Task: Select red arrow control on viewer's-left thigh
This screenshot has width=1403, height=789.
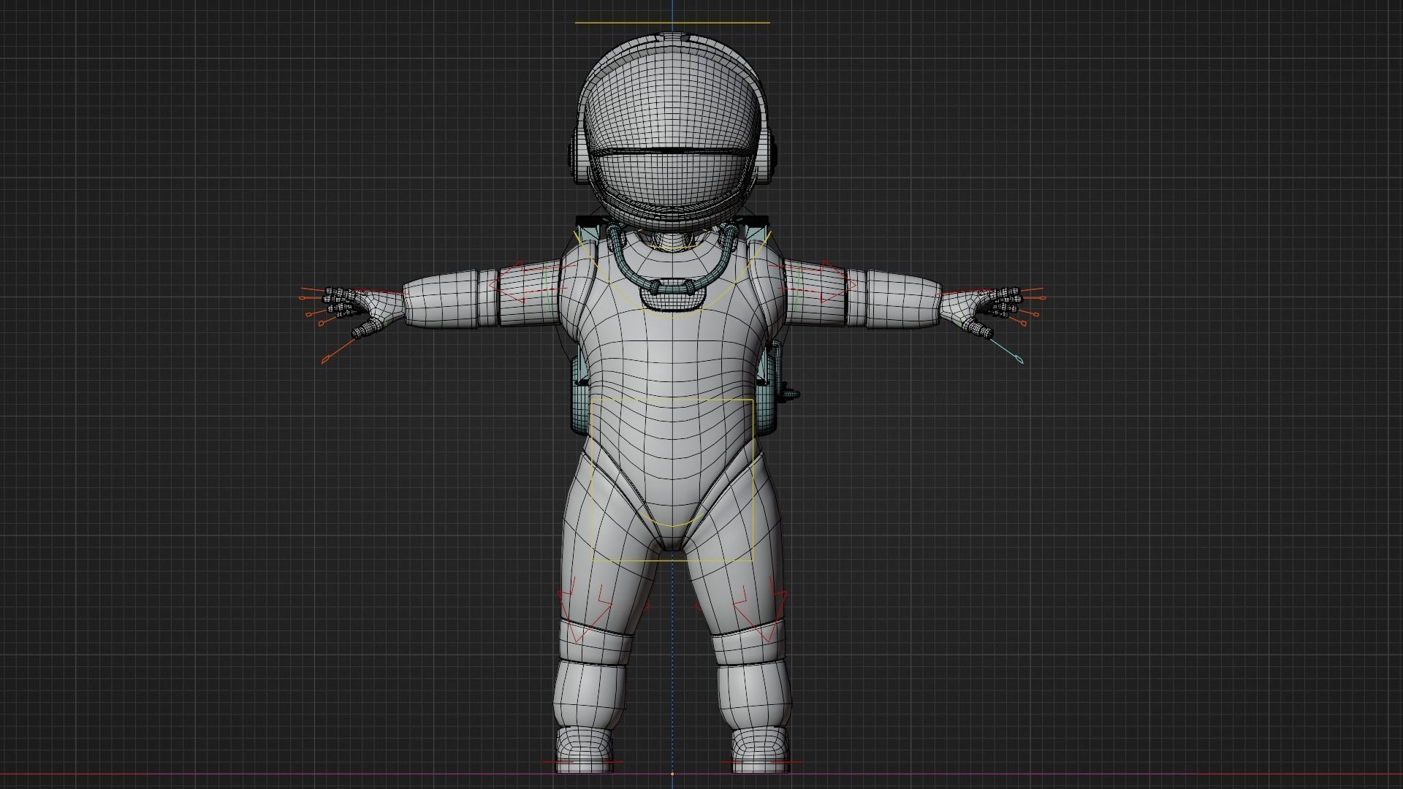Action: [585, 609]
